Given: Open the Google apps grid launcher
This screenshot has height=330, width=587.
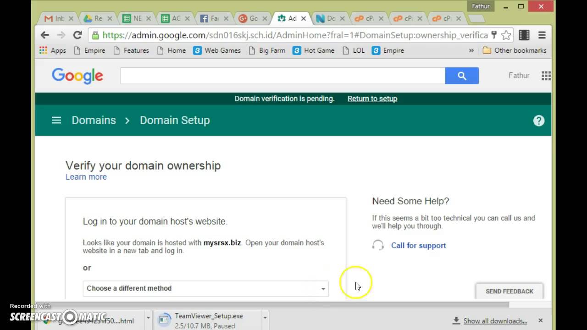Looking at the screenshot, I should pos(546,76).
